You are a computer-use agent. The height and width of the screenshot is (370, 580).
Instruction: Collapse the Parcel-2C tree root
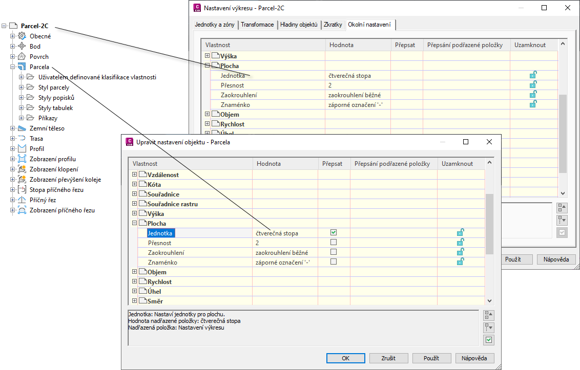(4, 26)
